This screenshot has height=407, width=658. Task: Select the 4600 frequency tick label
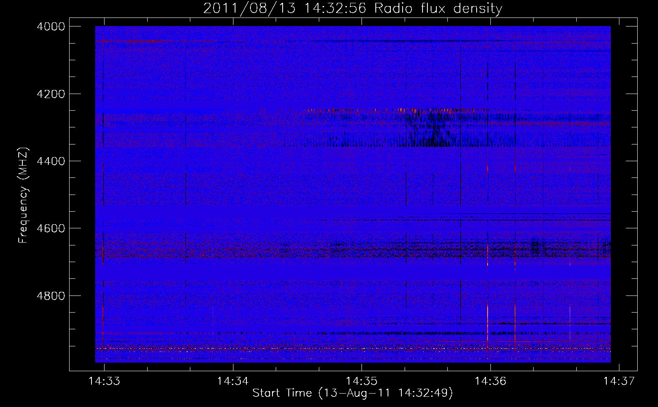(x=51, y=228)
